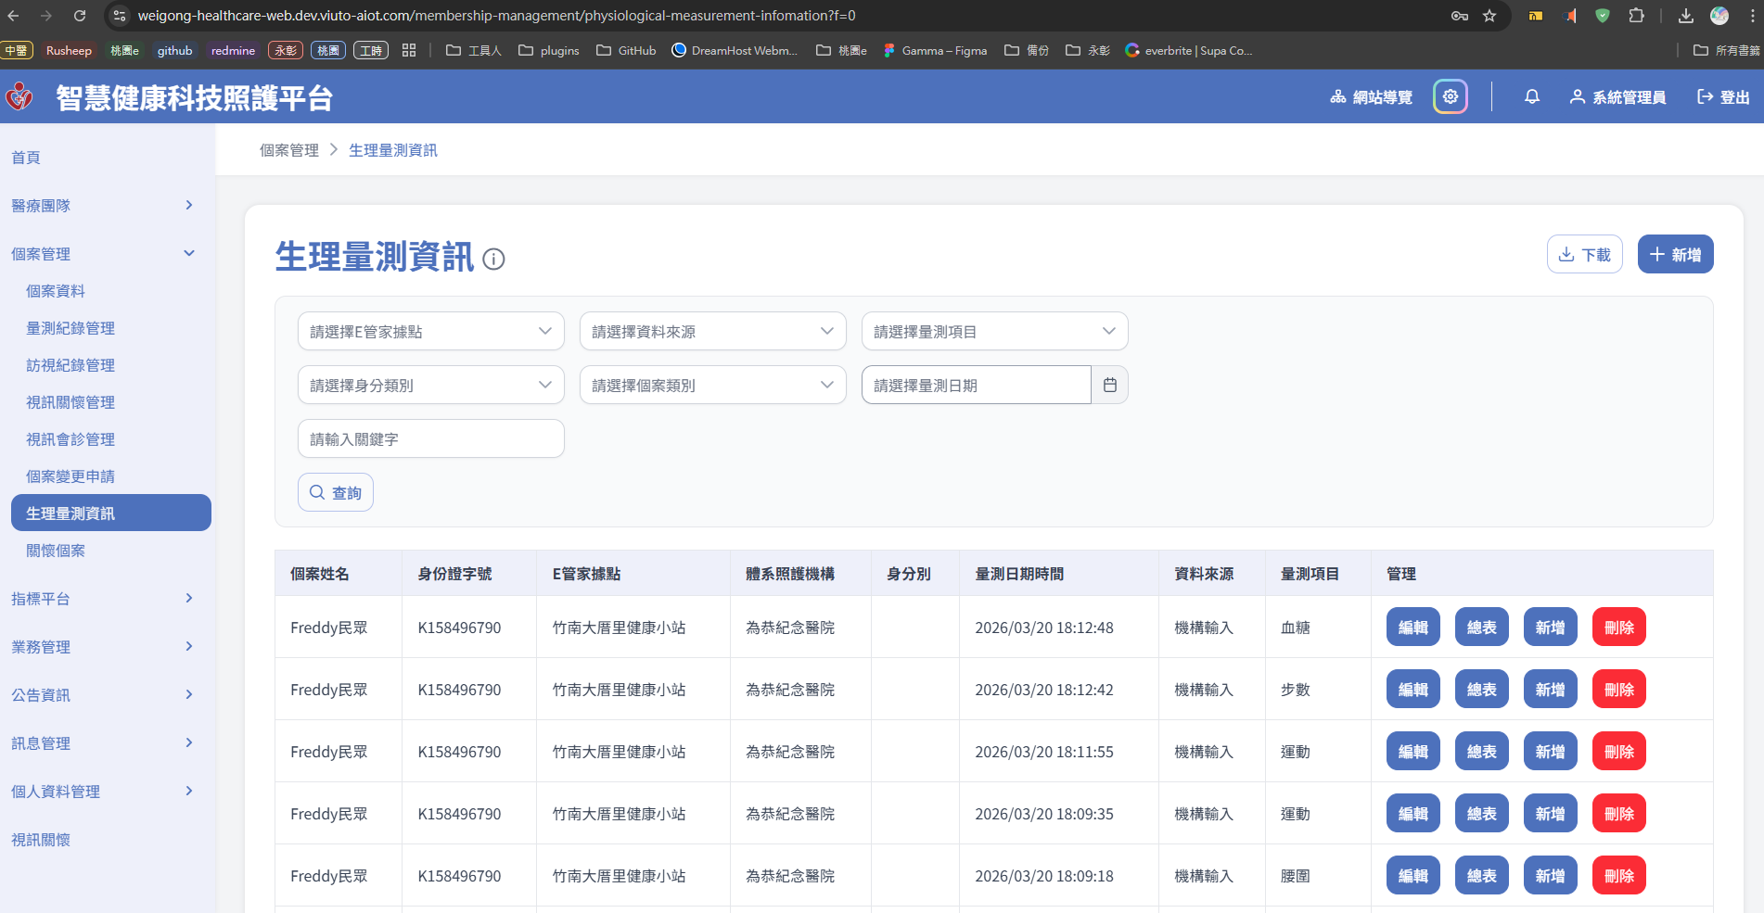1764x913 pixels.
Task: Open the calendar date picker icon
Action: coord(1109,385)
